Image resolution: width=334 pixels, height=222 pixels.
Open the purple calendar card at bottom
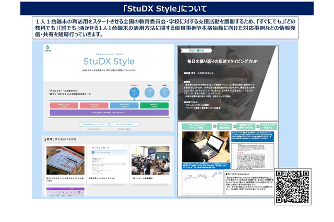65,191
